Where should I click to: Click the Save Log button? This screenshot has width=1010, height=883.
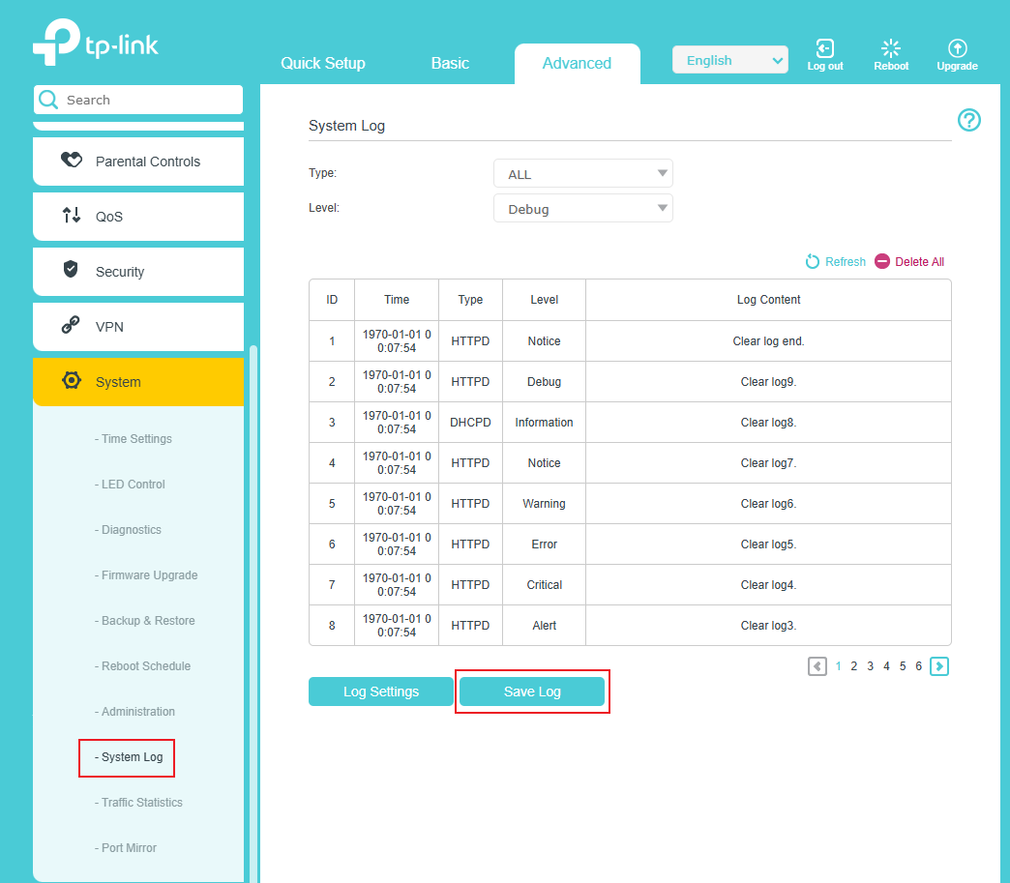pos(532,692)
